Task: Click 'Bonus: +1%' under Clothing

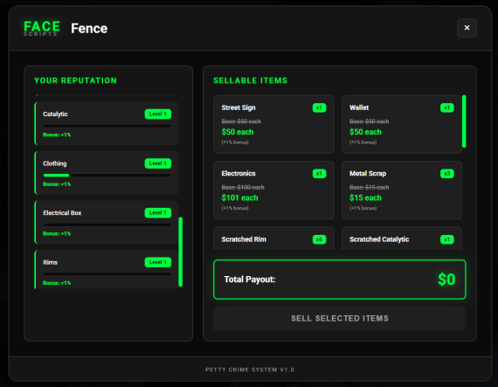Action: pyautogui.click(x=57, y=184)
